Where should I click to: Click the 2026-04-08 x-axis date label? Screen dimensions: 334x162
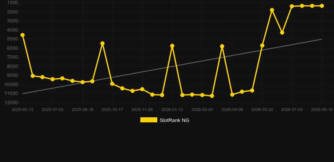pyautogui.click(x=232, y=110)
